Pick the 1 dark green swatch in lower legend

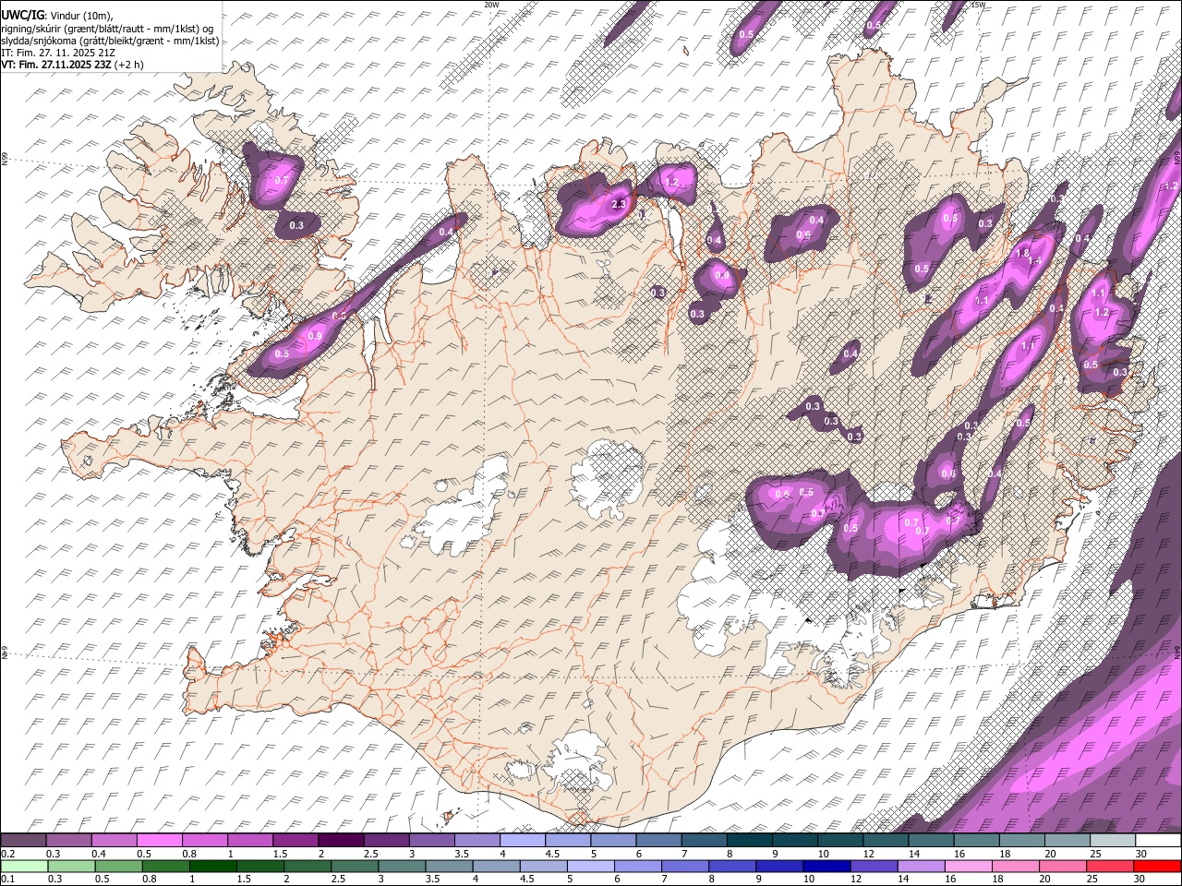[x=212, y=866]
